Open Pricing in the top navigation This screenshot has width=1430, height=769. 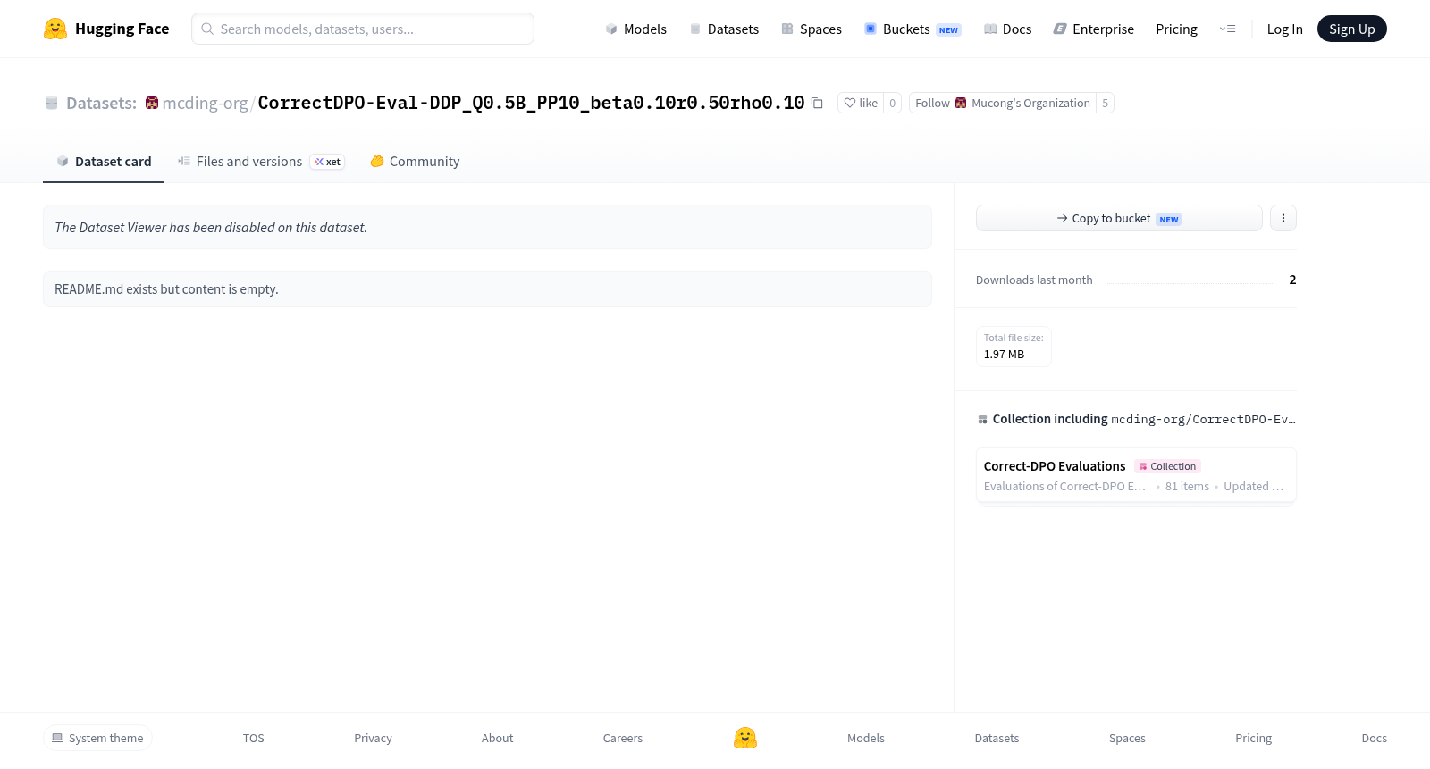coord(1176,29)
